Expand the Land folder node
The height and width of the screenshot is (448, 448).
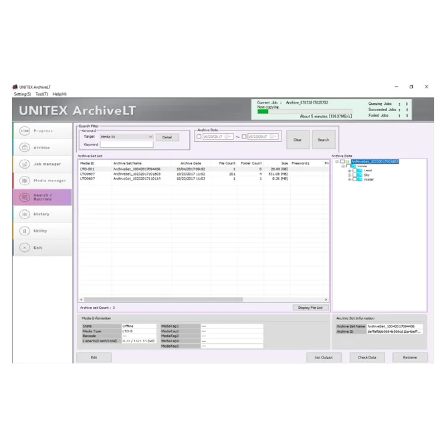pos(349,171)
